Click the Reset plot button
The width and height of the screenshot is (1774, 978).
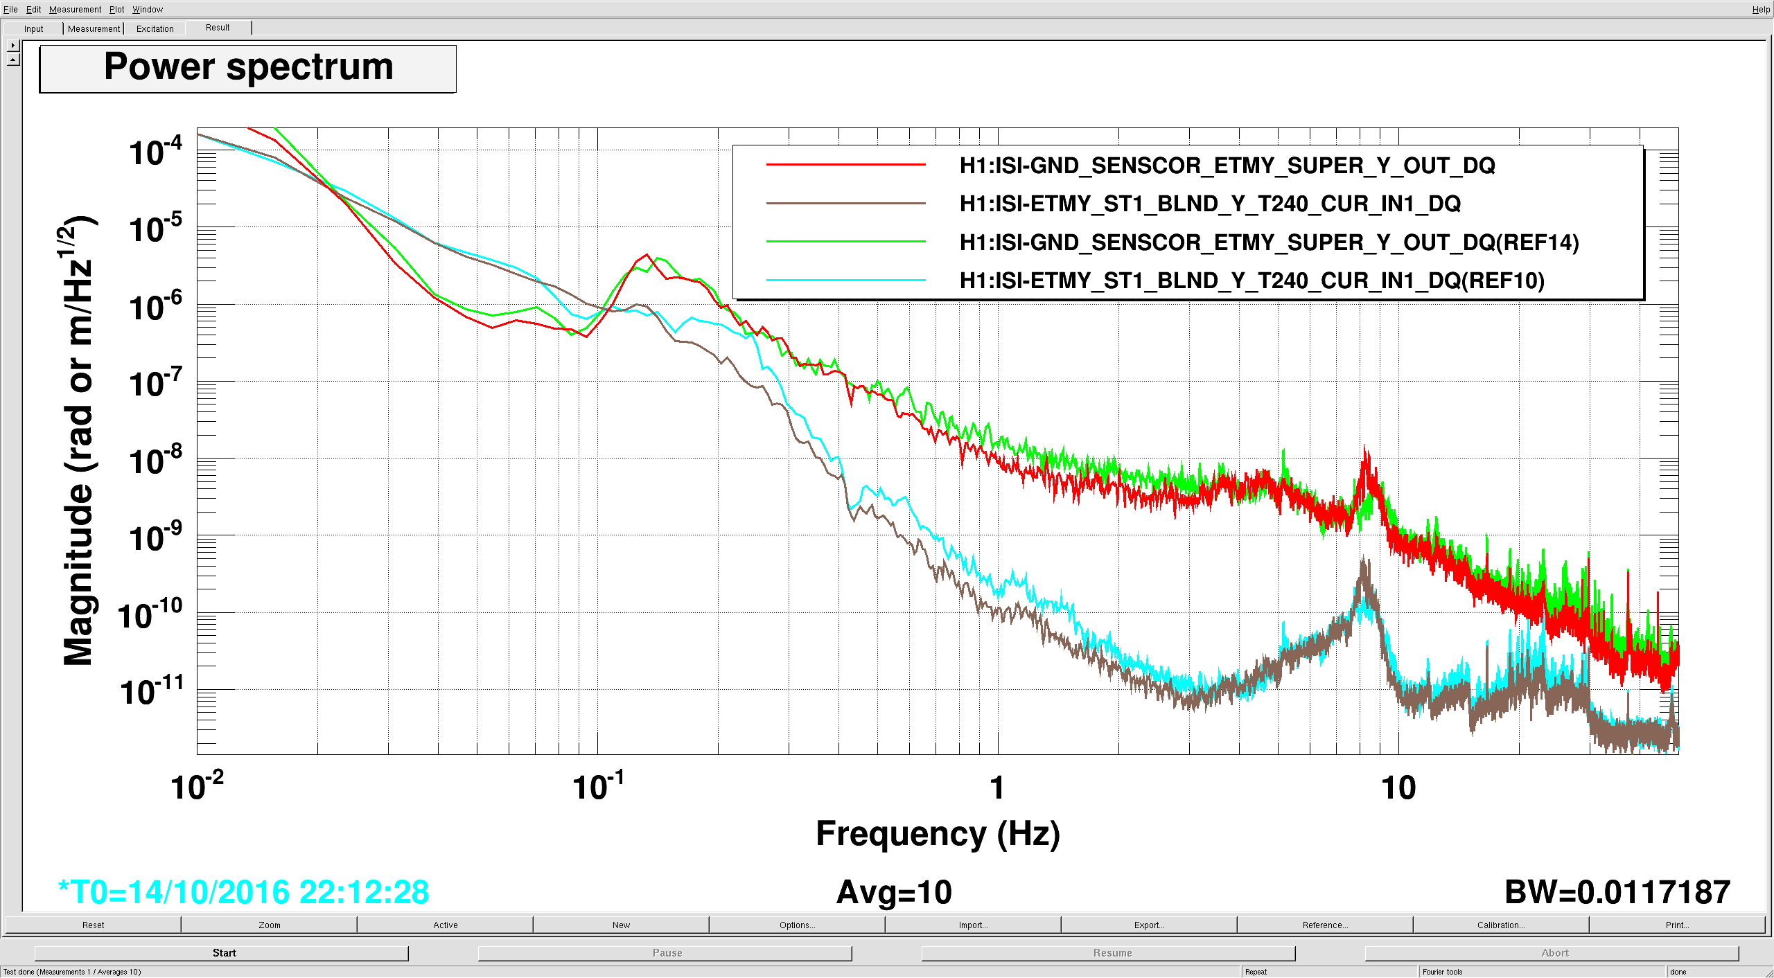(x=93, y=925)
